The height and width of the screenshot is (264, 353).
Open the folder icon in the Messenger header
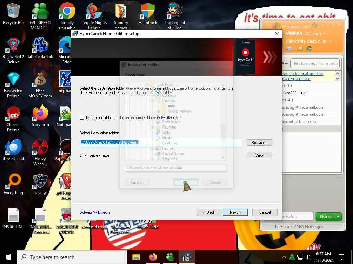(300, 48)
